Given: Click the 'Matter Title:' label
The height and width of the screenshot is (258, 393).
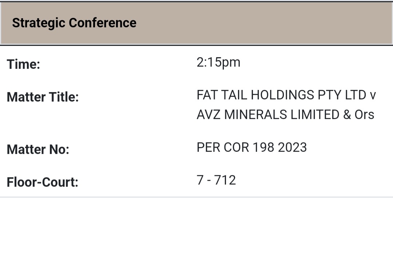Looking at the screenshot, I should pyautogui.click(x=43, y=97).
